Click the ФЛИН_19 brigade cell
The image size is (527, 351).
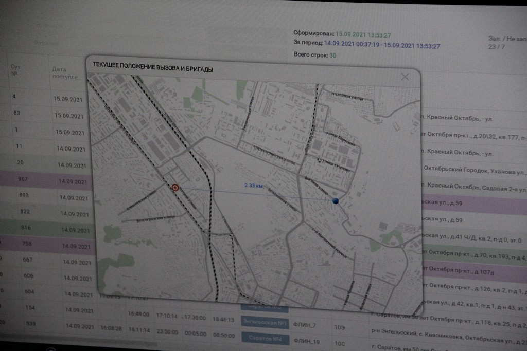(306, 341)
